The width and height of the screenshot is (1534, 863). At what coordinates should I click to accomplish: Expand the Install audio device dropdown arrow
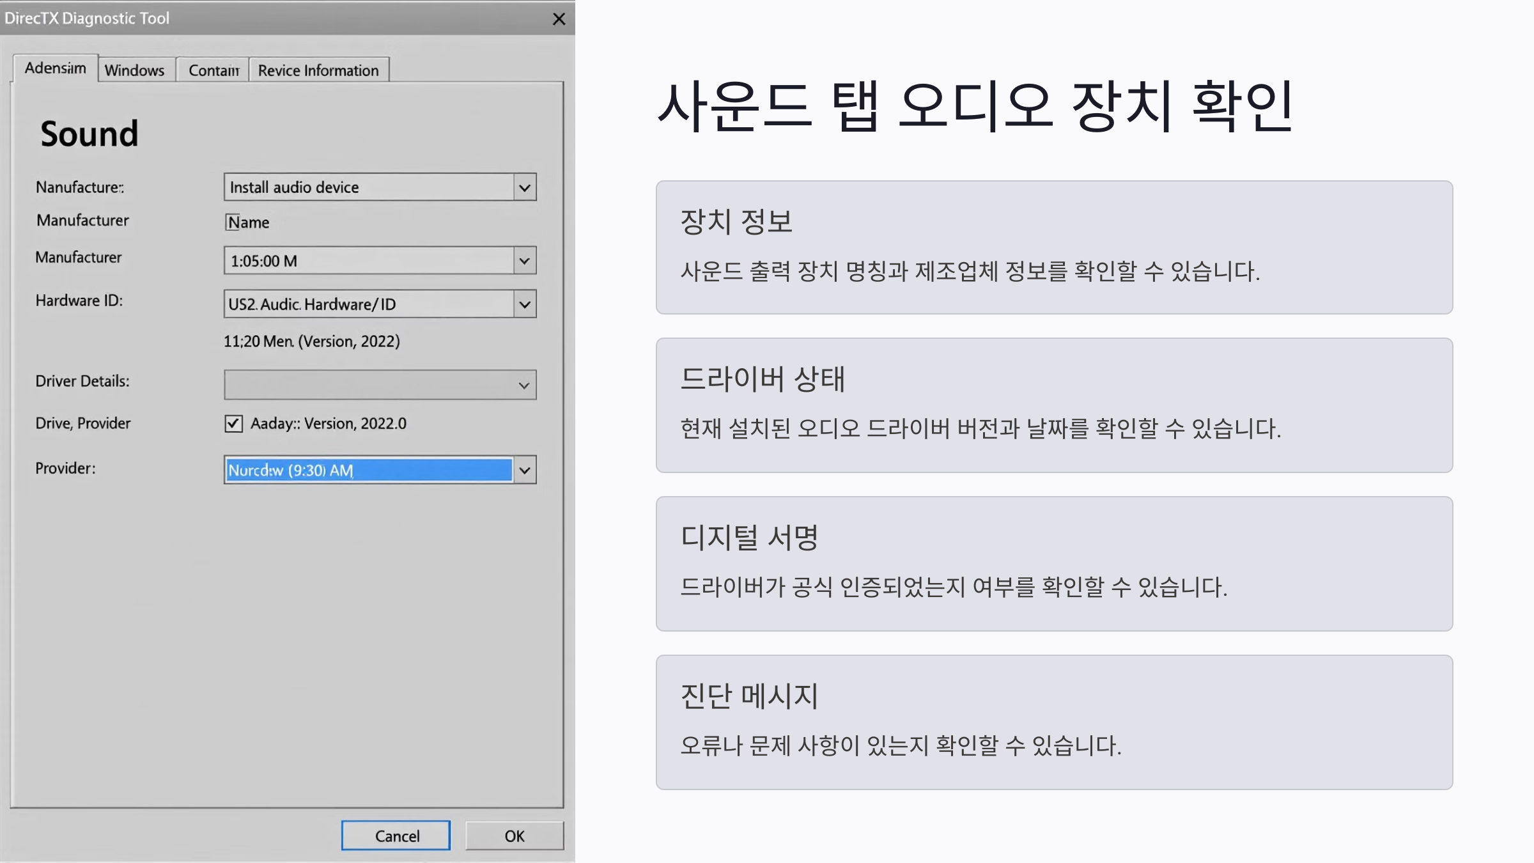click(x=525, y=188)
